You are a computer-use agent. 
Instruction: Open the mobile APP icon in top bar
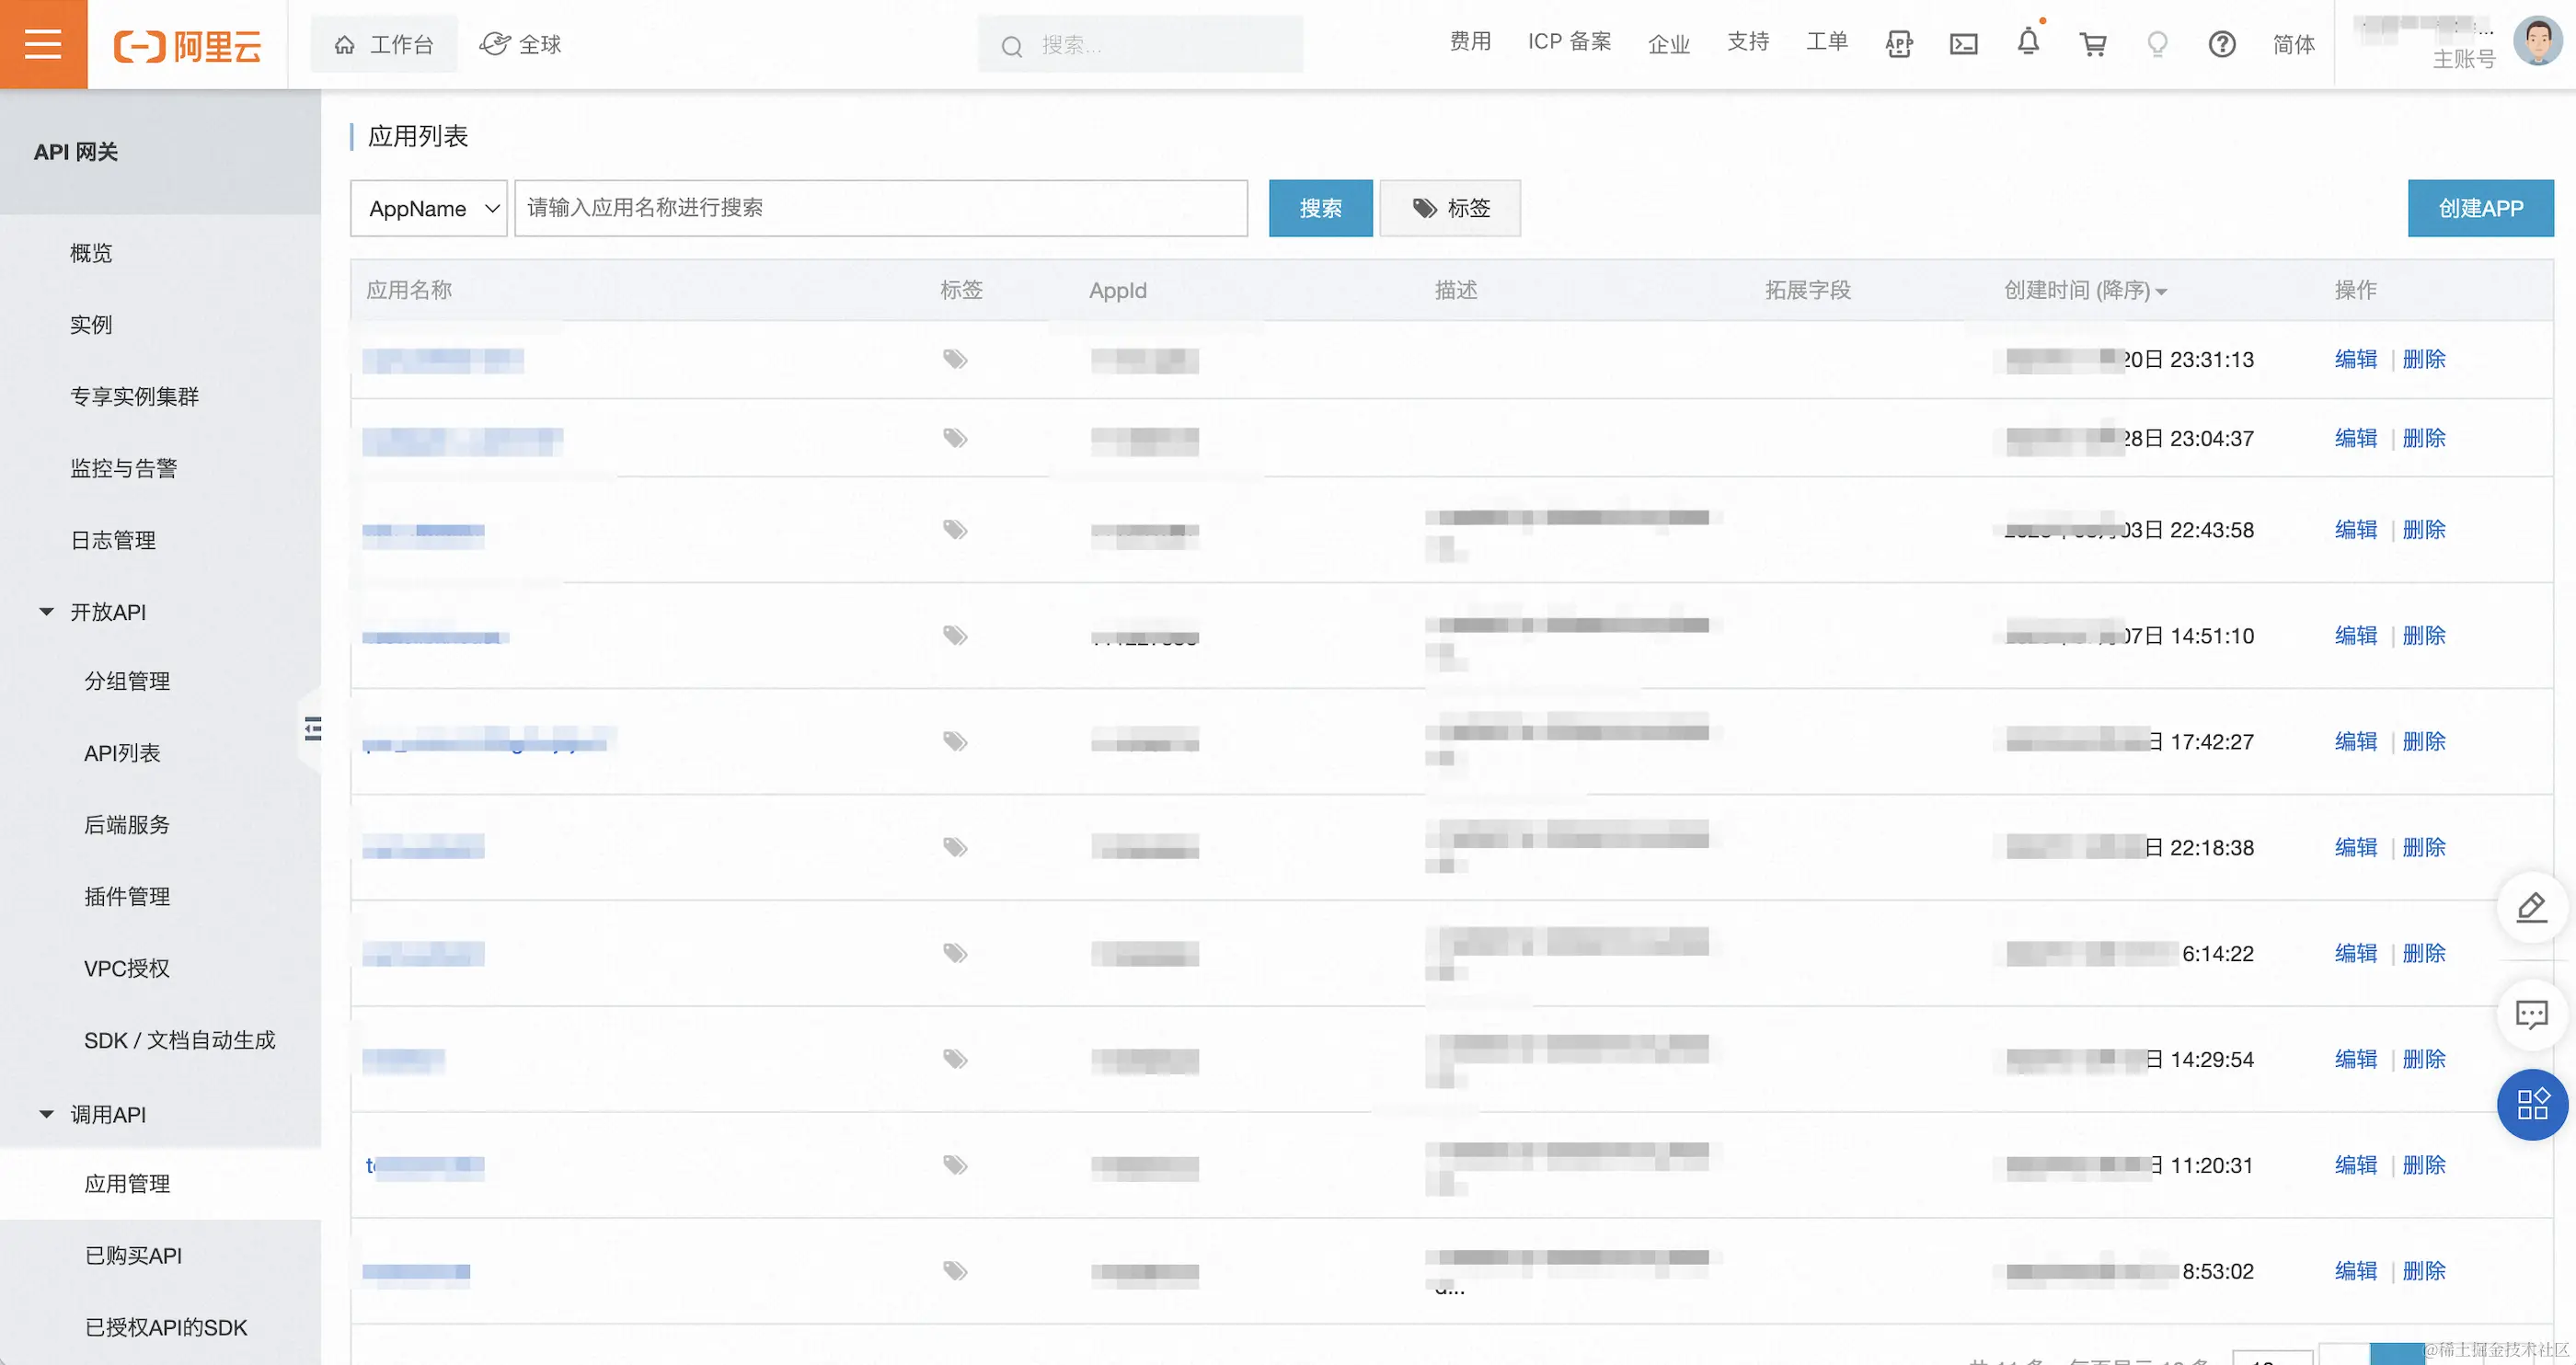[x=1898, y=44]
